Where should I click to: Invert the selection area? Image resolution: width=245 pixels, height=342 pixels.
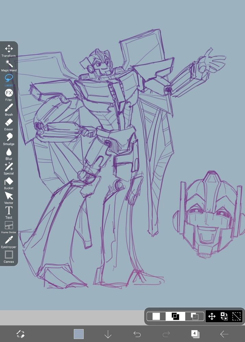pyautogui.click(x=224, y=316)
